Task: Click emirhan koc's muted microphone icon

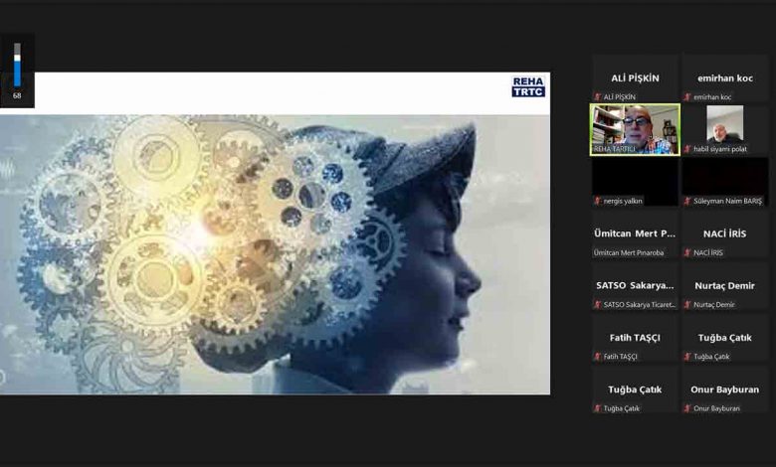Action: pos(686,97)
